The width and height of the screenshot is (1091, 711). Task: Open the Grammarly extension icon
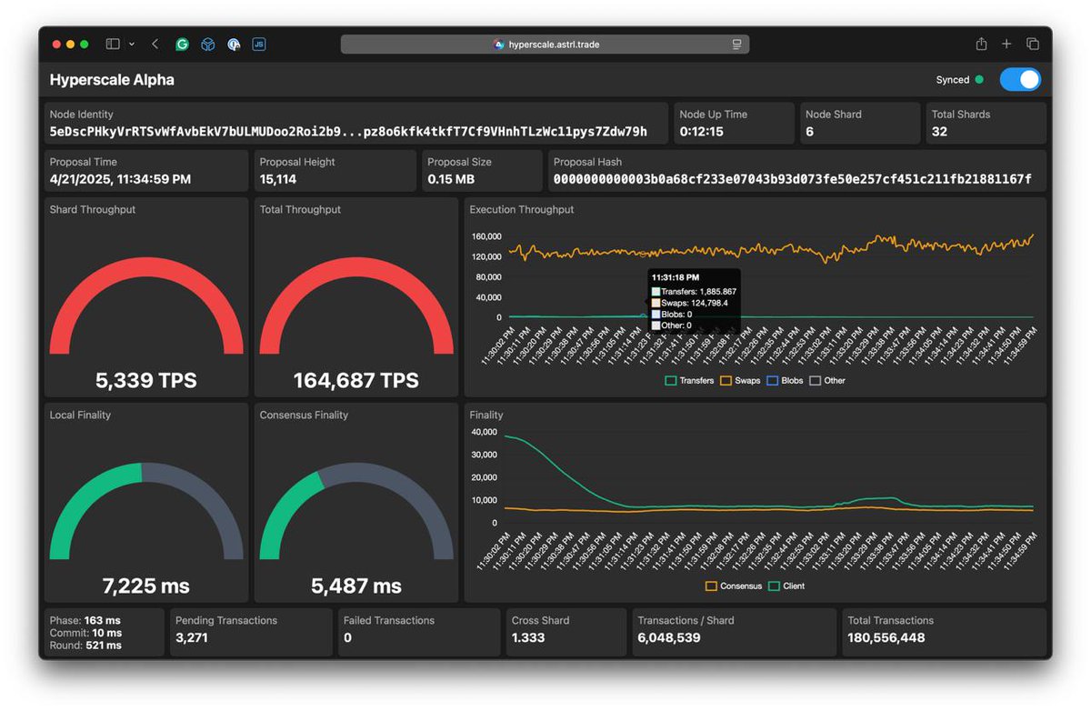182,44
